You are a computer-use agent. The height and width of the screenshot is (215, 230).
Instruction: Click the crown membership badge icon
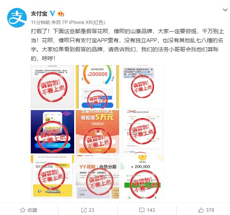point(61,14)
